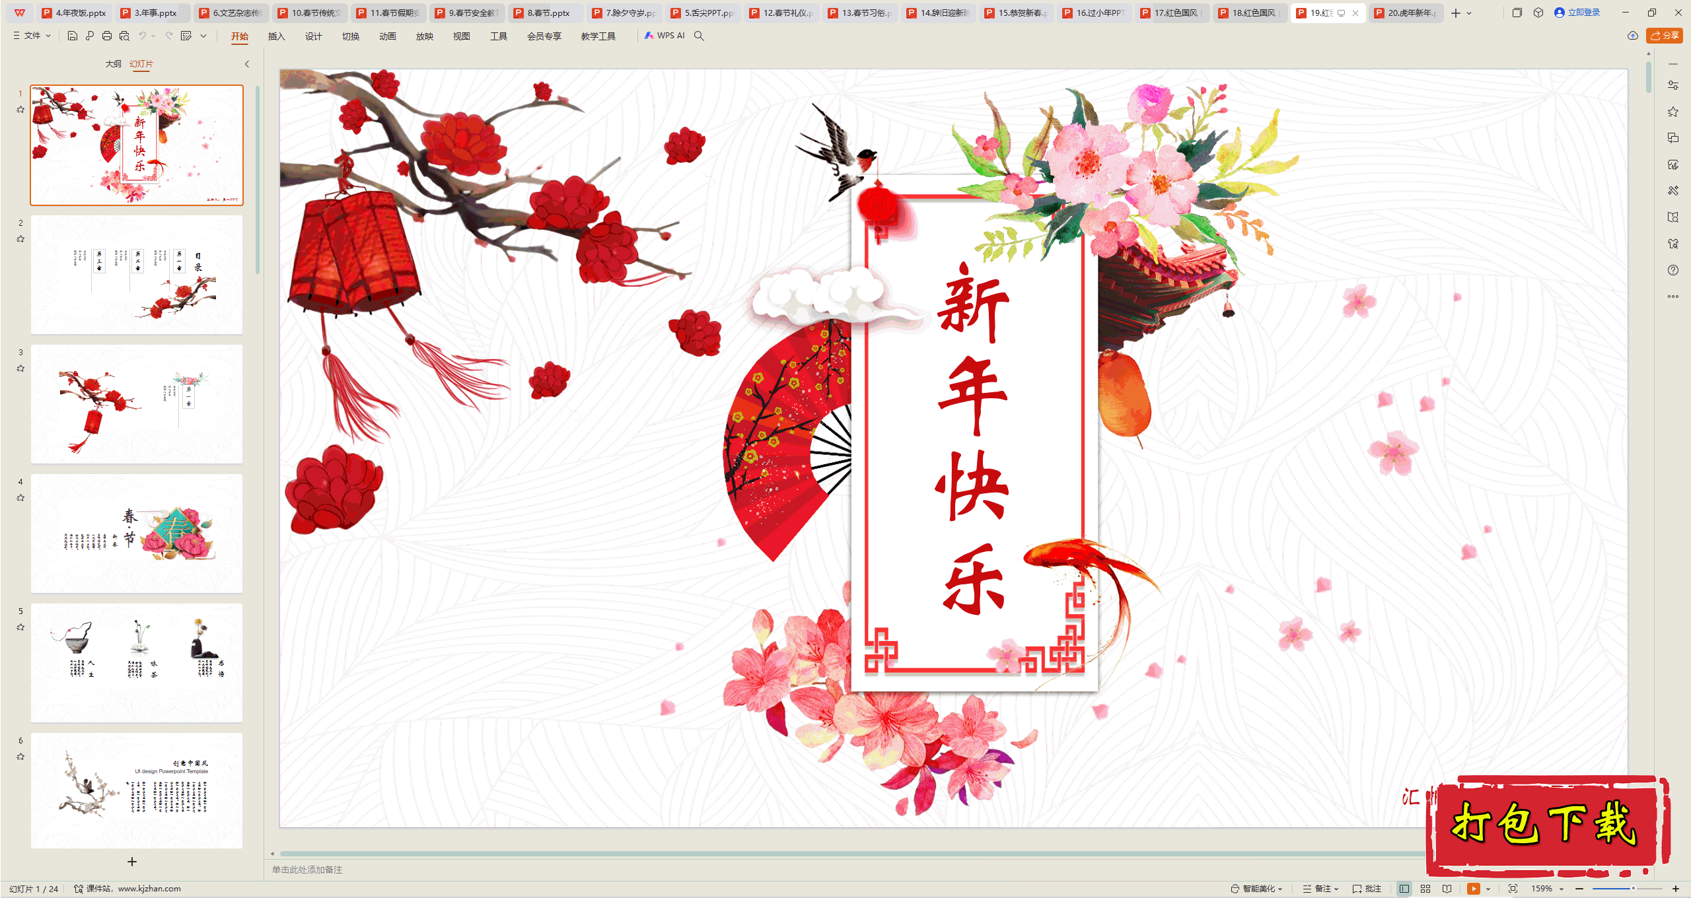Click the WPS AI button
The height and width of the screenshot is (898, 1691).
point(665,36)
